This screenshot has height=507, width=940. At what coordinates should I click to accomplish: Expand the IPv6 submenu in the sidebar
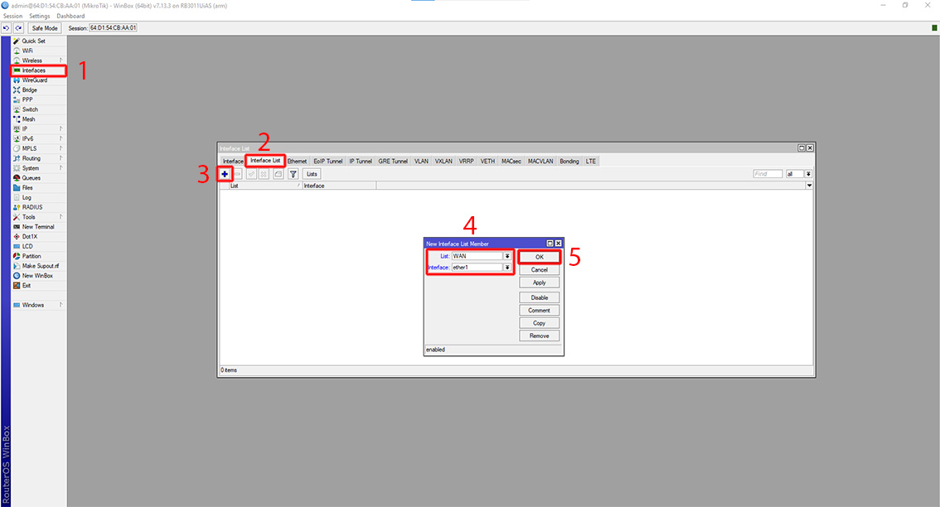39,139
